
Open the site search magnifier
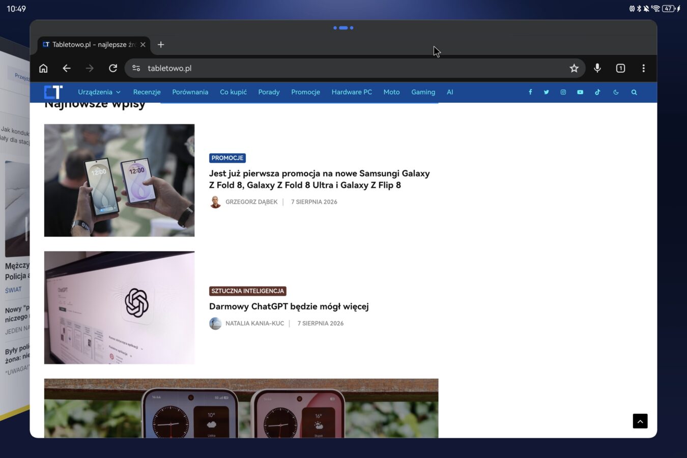pyautogui.click(x=634, y=92)
